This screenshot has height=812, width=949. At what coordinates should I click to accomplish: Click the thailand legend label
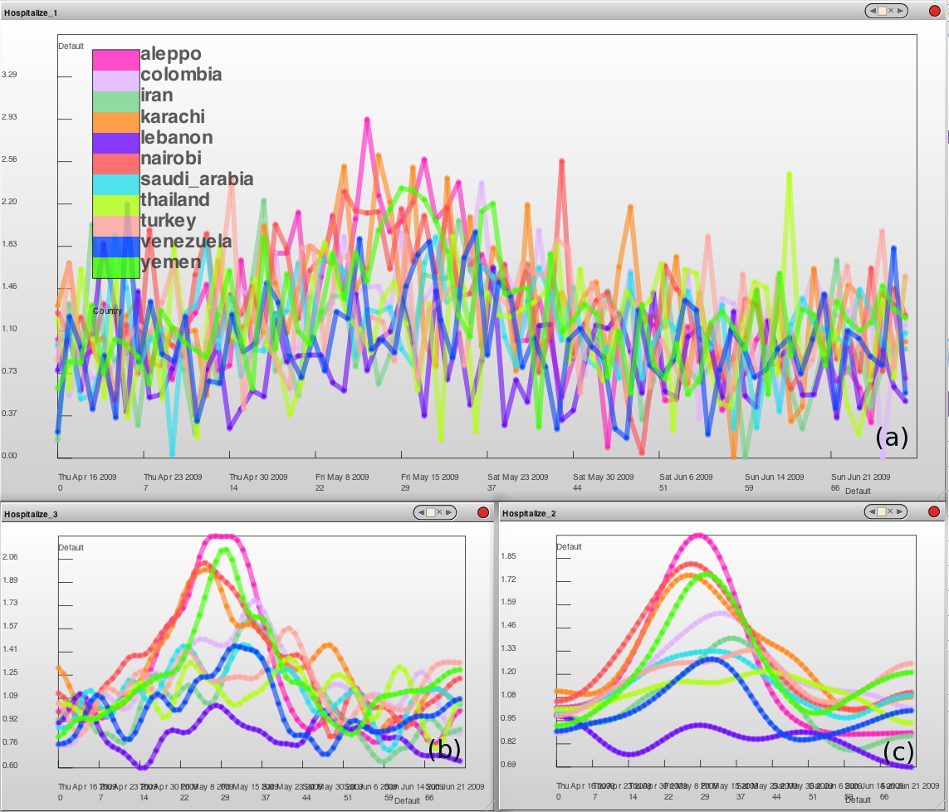coord(175,200)
